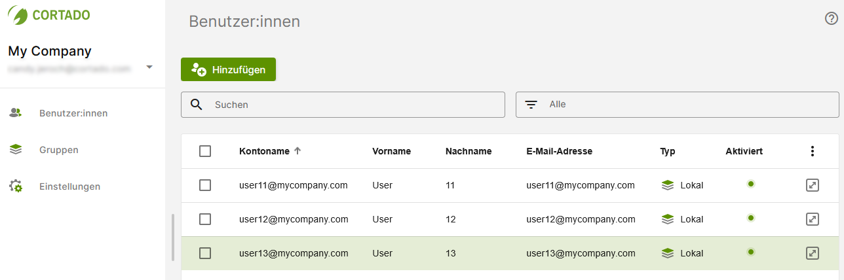Click account name user12@mycompany.com cell
The image size is (844, 280).
pos(293,219)
